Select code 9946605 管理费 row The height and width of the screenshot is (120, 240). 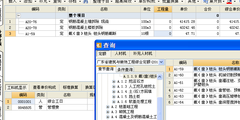pyautogui.click(x=23, y=108)
